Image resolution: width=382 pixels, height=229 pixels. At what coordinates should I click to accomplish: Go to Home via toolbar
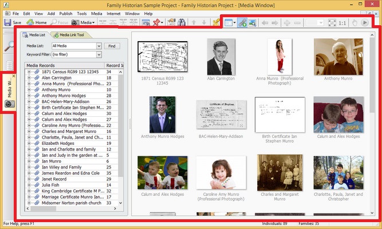click(x=37, y=22)
